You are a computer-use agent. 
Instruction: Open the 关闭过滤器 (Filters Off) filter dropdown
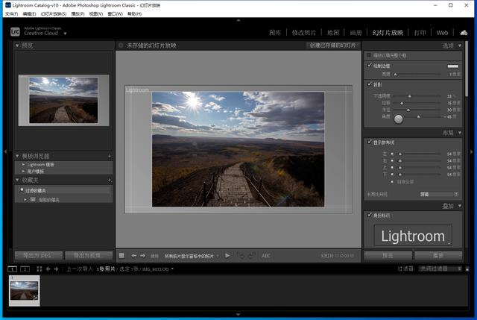pos(440,269)
